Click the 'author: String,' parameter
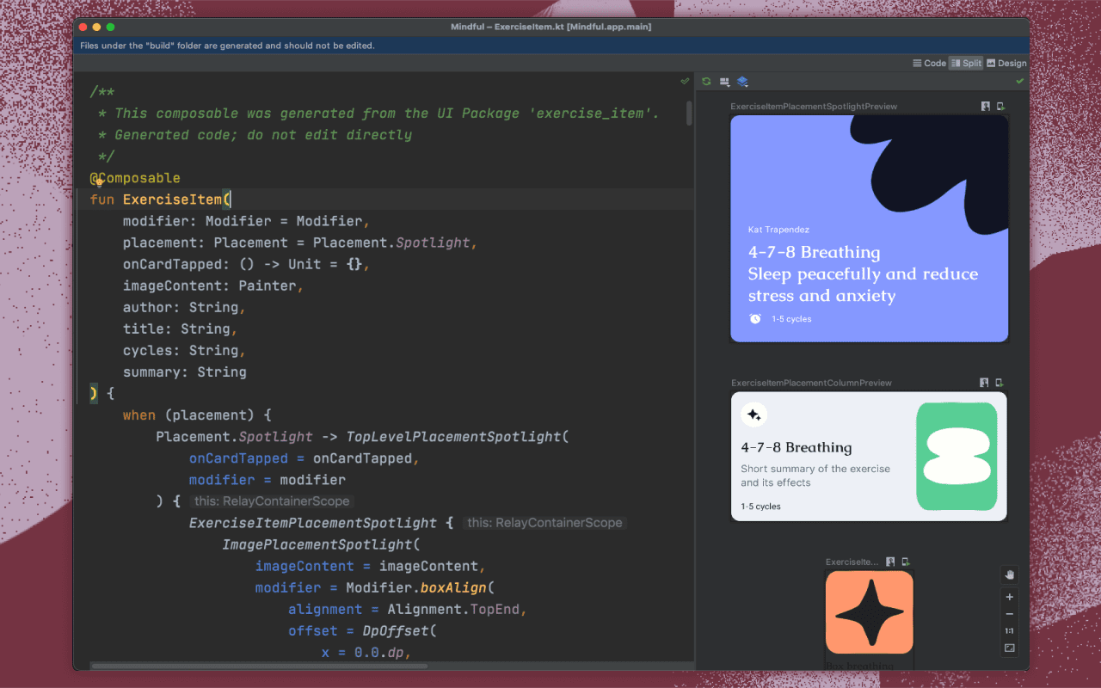Image resolution: width=1101 pixels, height=688 pixels. coord(185,307)
